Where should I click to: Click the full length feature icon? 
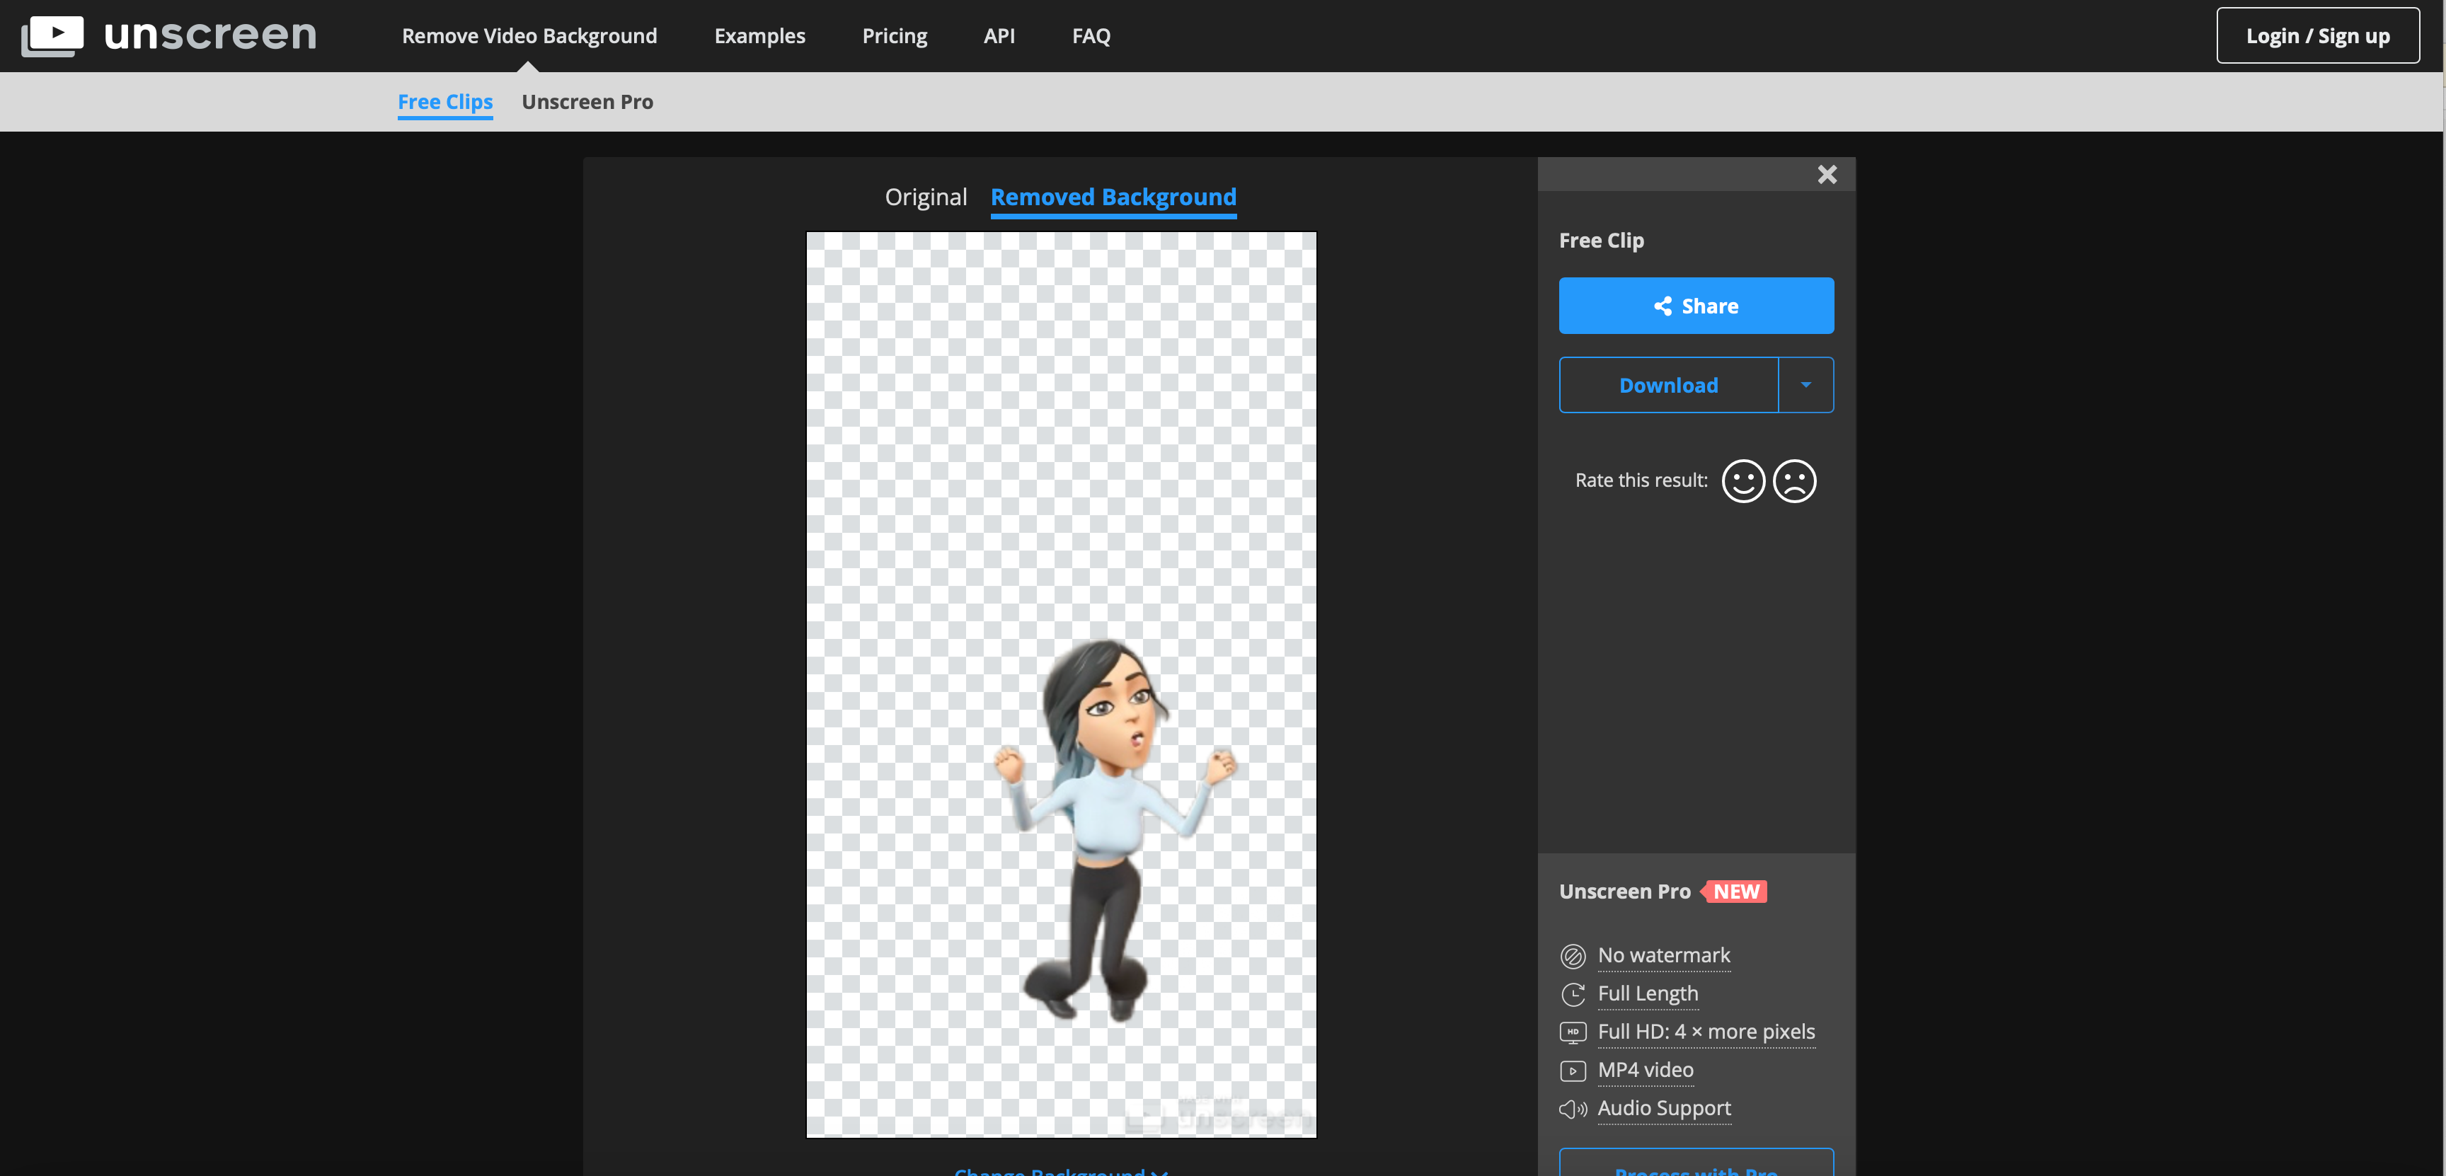(x=1573, y=992)
